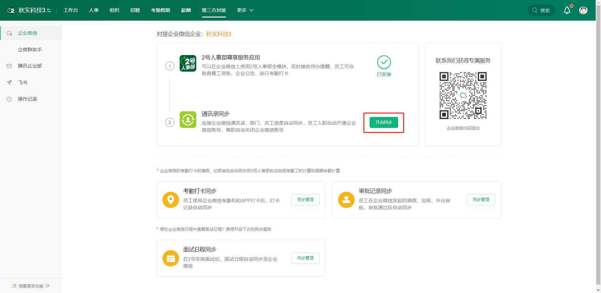The image size is (601, 293).
Task: Click the 通讯录同步 title
Action: click(215, 114)
